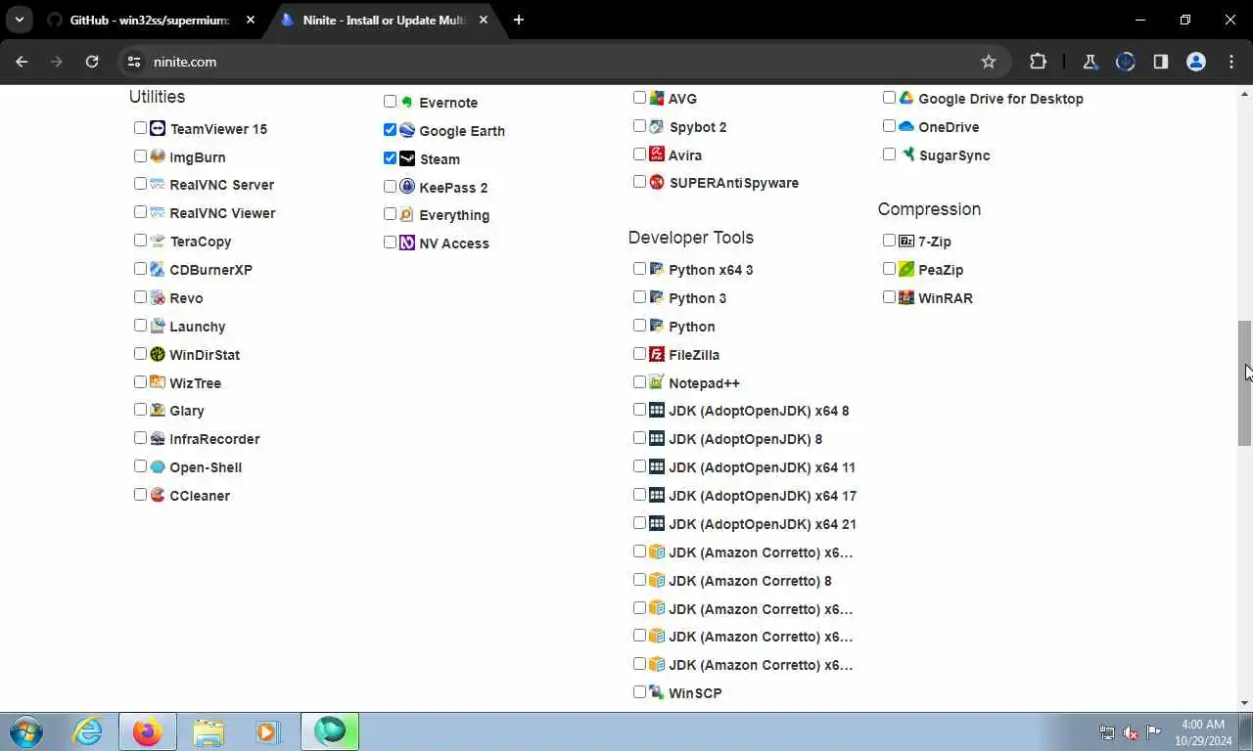This screenshot has height=751, width=1253.
Task: Select the Revo checkbox
Action: pyautogui.click(x=140, y=297)
